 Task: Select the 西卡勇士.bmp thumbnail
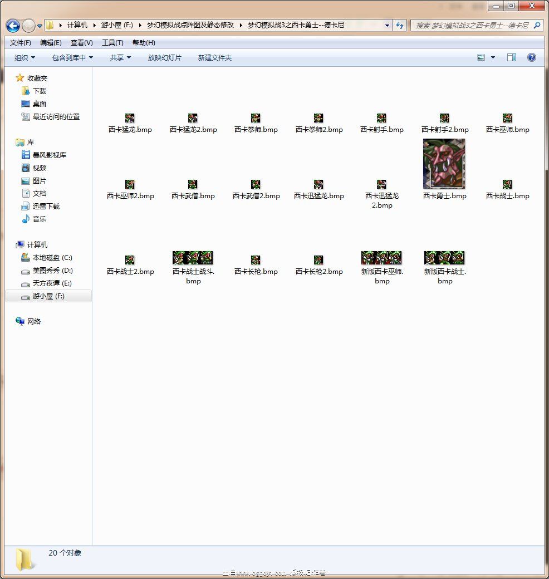coord(444,164)
